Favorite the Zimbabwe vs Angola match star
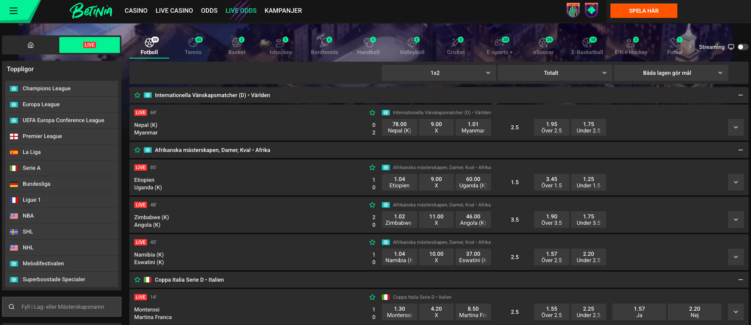751x325 pixels. [372, 205]
